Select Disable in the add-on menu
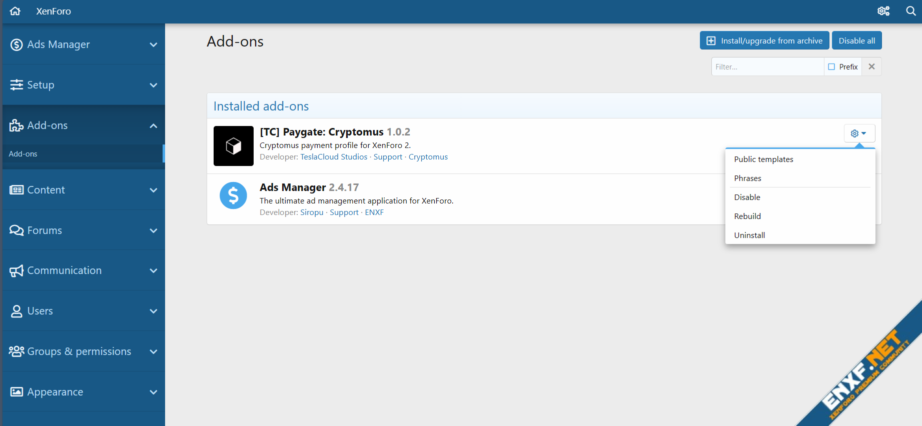The width and height of the screenshot is (922, 426). click(x=747, y=197)
